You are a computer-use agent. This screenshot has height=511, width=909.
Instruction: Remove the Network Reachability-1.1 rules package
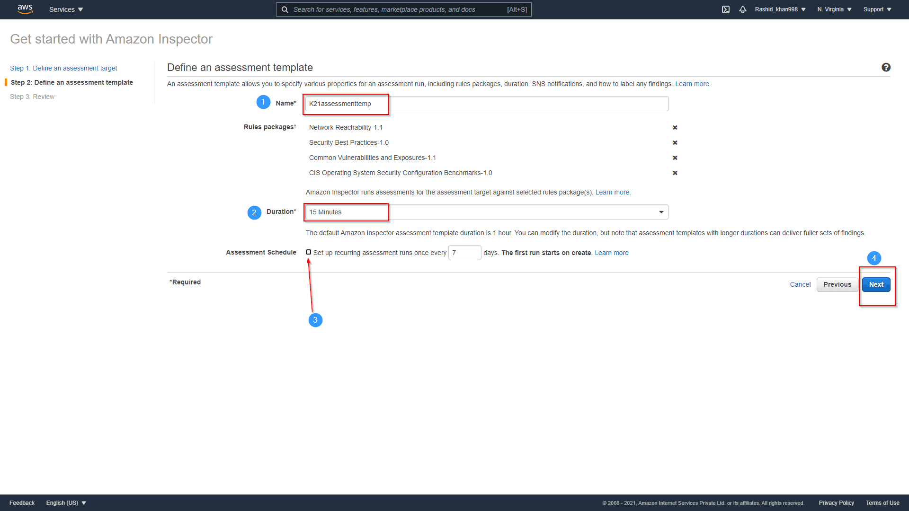pyautogui.click(x=675, y=127)
